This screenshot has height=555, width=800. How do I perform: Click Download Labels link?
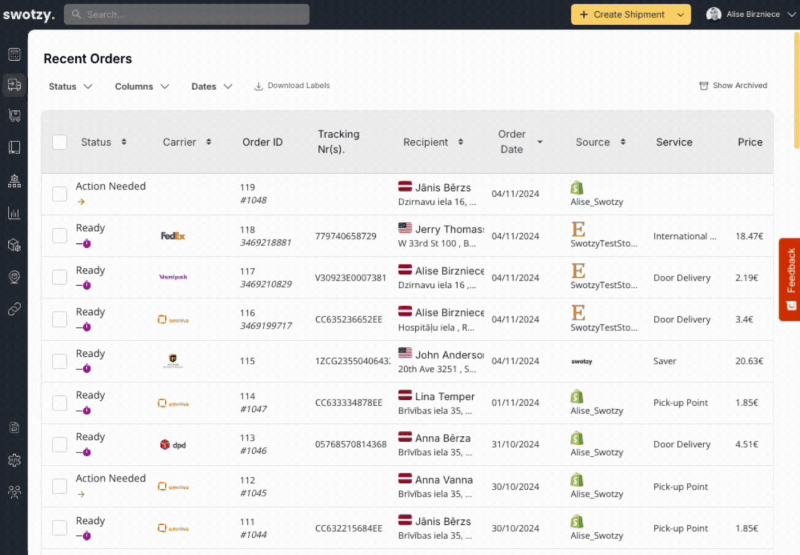pyautogui.click(x=292, y=86)
